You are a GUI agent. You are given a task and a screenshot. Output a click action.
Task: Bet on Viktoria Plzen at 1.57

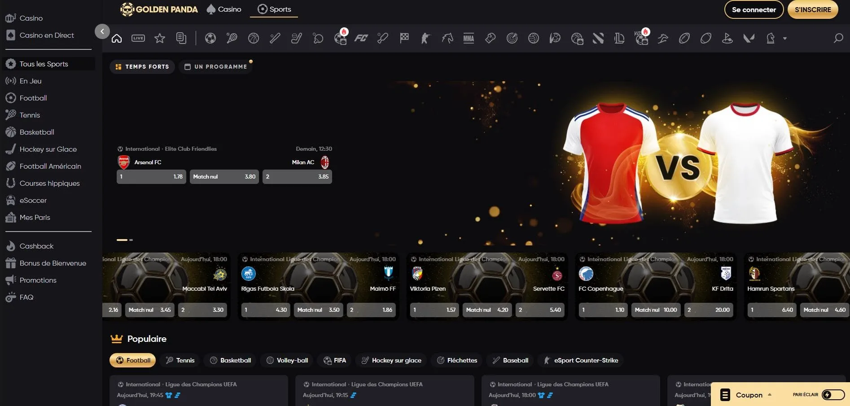coord(434,310)
